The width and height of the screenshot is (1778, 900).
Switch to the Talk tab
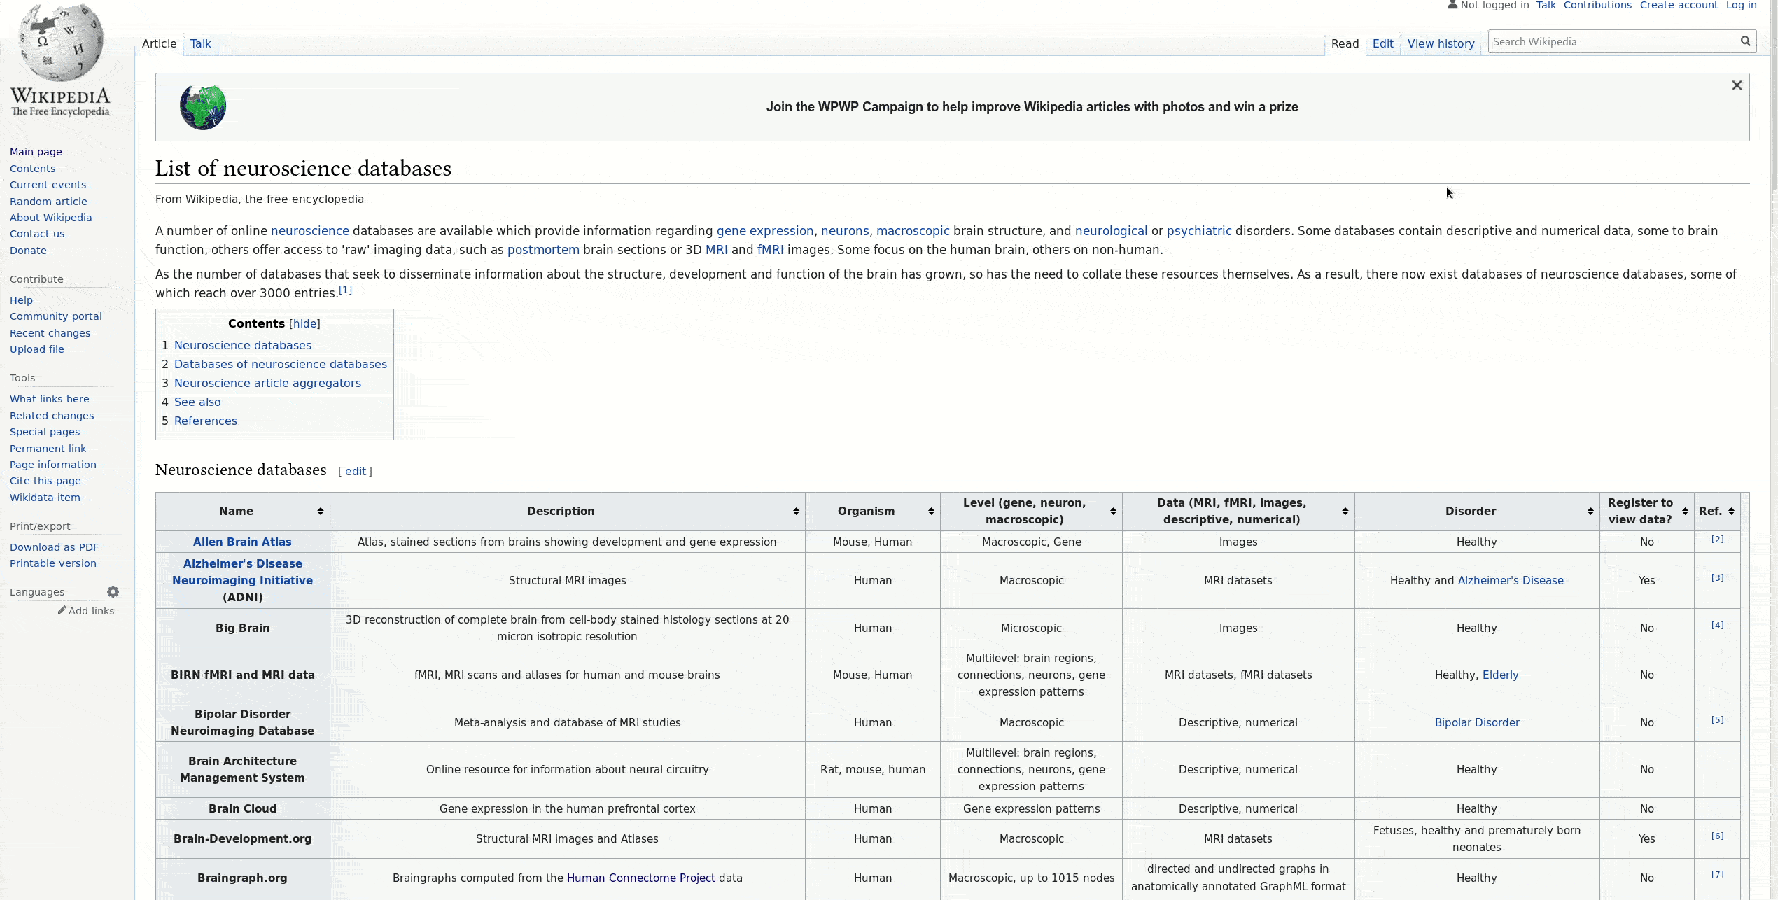coord(200,43)
